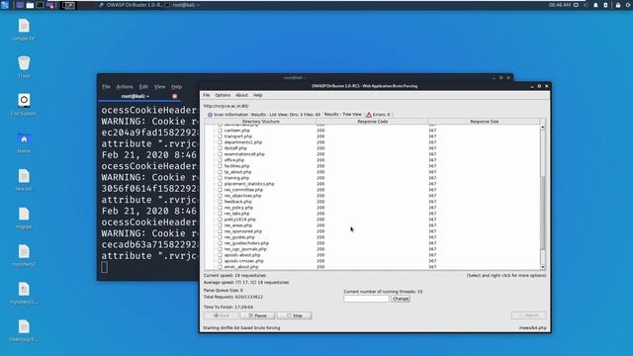
Task: Select the mysshkey2 desktop file icon
Action: [24, 251]
